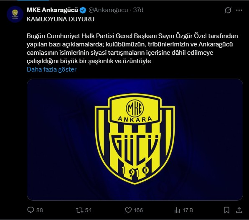Click the 88 replies count
Screen dimensions: 249x220
(x=40, y=210)
